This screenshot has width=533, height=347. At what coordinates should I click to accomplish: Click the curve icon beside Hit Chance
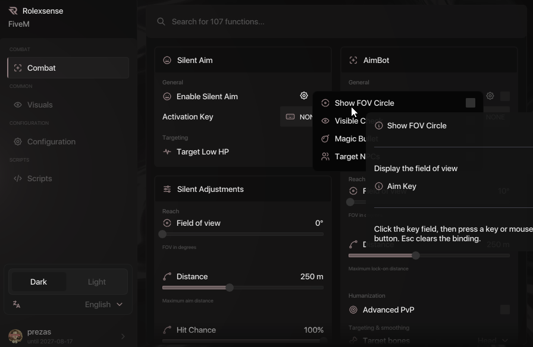point(167,330)
